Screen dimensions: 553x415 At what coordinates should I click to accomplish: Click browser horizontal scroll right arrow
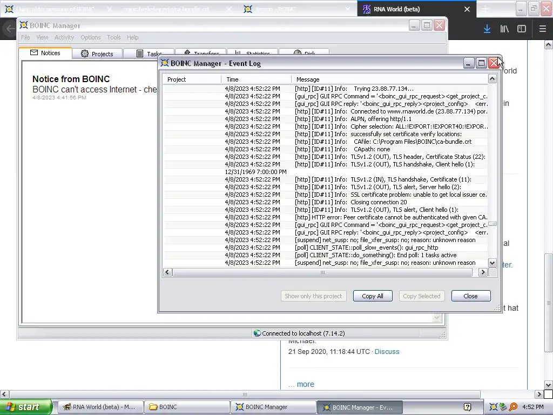click(539, 394)
